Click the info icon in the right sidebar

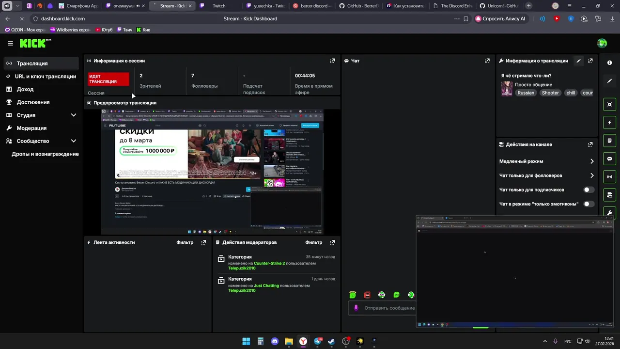(x=610, y=63)
